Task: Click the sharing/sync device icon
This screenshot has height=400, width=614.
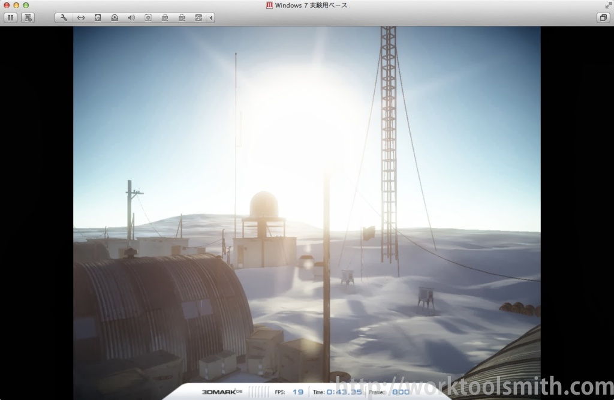Action: [x=198, y=17]
